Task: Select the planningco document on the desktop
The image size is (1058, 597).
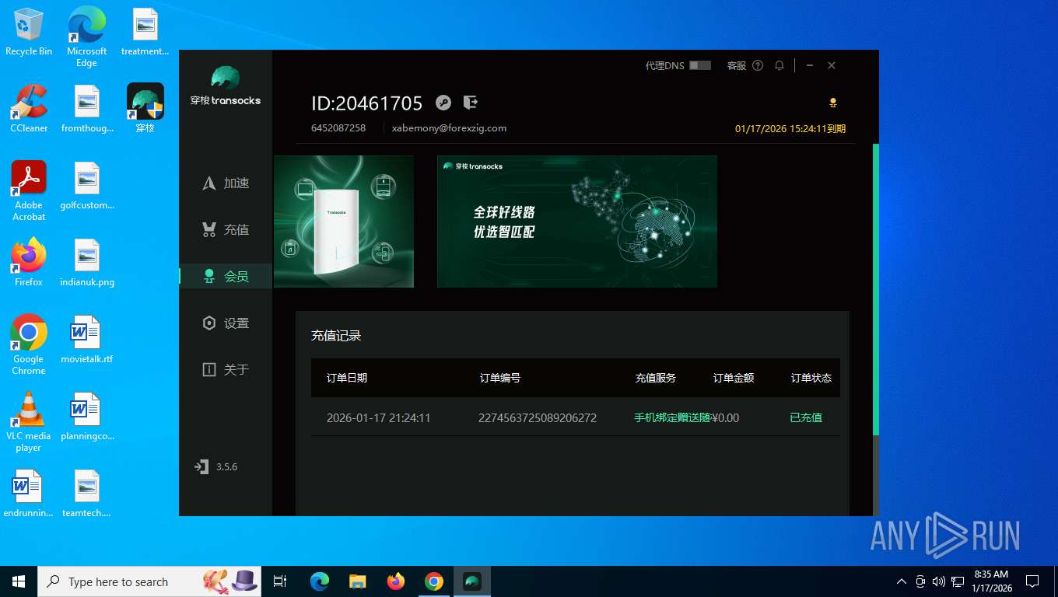Action: tap(87, 417)
